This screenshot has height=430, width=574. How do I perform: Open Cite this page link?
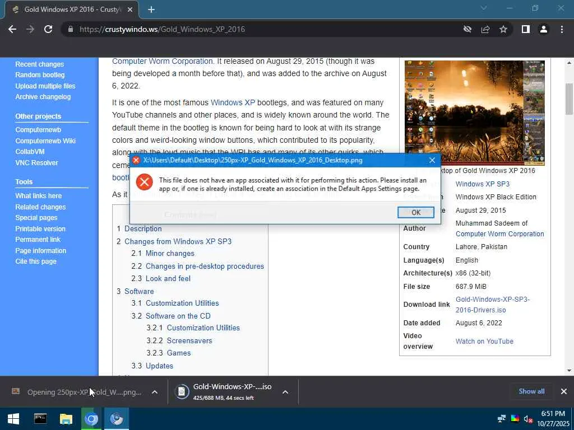coord(36,261)
